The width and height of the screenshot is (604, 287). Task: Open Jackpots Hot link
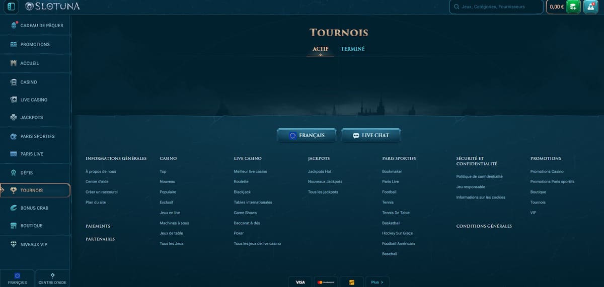coord(320,171)
